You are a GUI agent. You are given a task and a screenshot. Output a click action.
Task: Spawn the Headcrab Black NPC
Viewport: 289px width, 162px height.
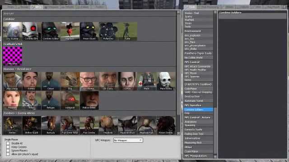pyautogui.click(x=127, y=125)
